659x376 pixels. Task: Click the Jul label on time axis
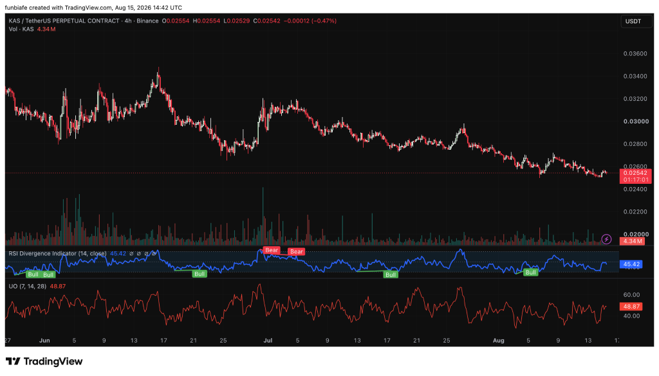pos(268,341)
